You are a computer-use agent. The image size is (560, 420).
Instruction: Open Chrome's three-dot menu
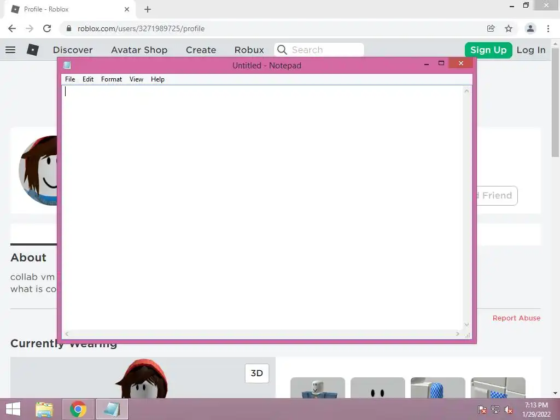548,28
